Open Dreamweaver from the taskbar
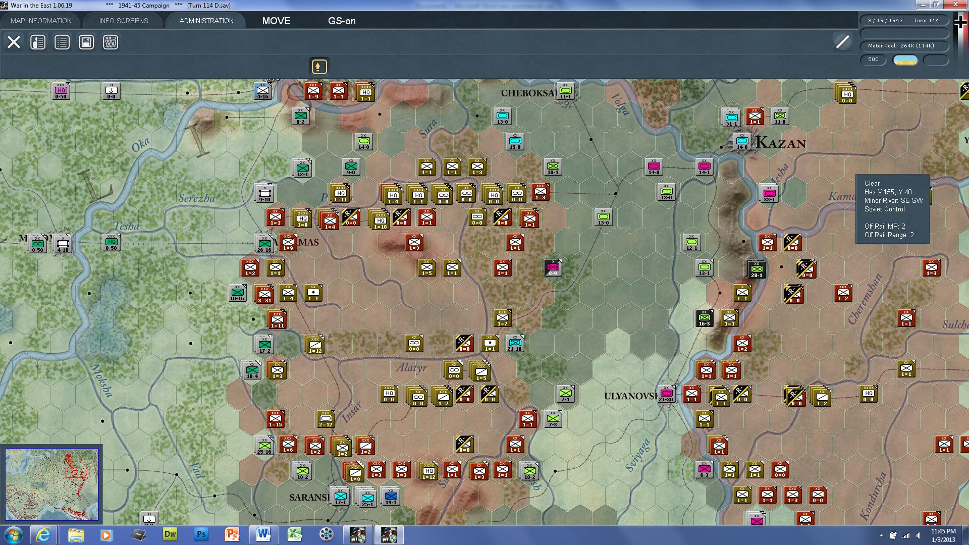This screenshot has width=969, height=545. click(x=170, y=534)
